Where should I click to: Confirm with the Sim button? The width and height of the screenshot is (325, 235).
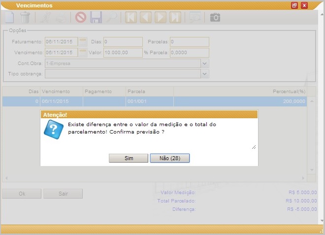[129, 158]
